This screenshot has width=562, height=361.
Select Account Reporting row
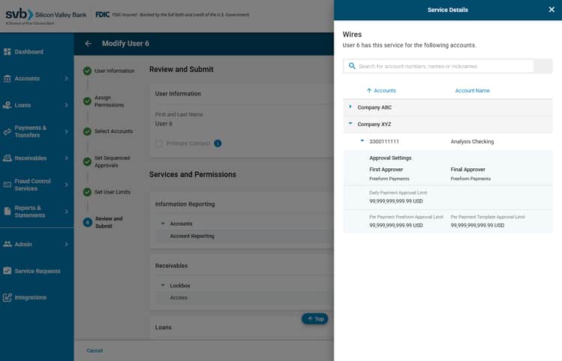[245, 236]
